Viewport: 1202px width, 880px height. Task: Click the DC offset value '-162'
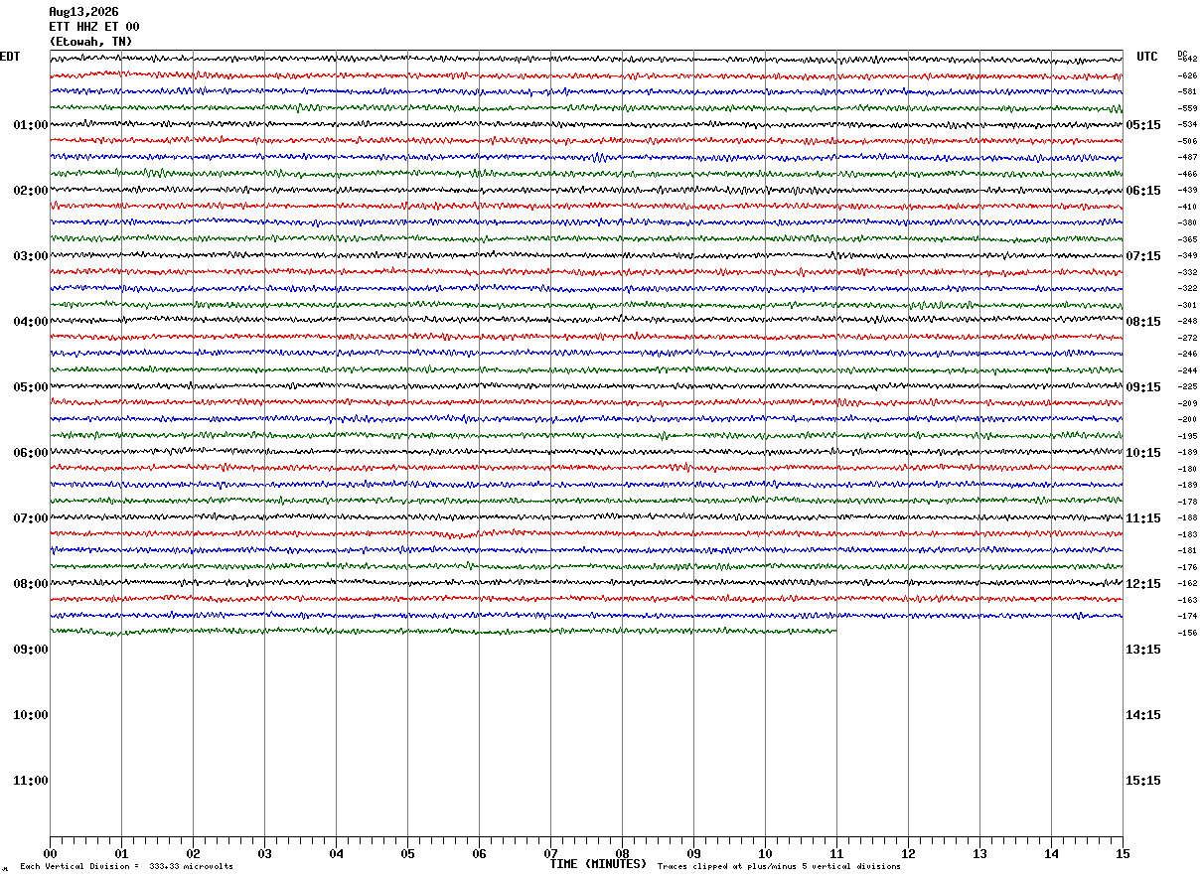[1187, 584]
